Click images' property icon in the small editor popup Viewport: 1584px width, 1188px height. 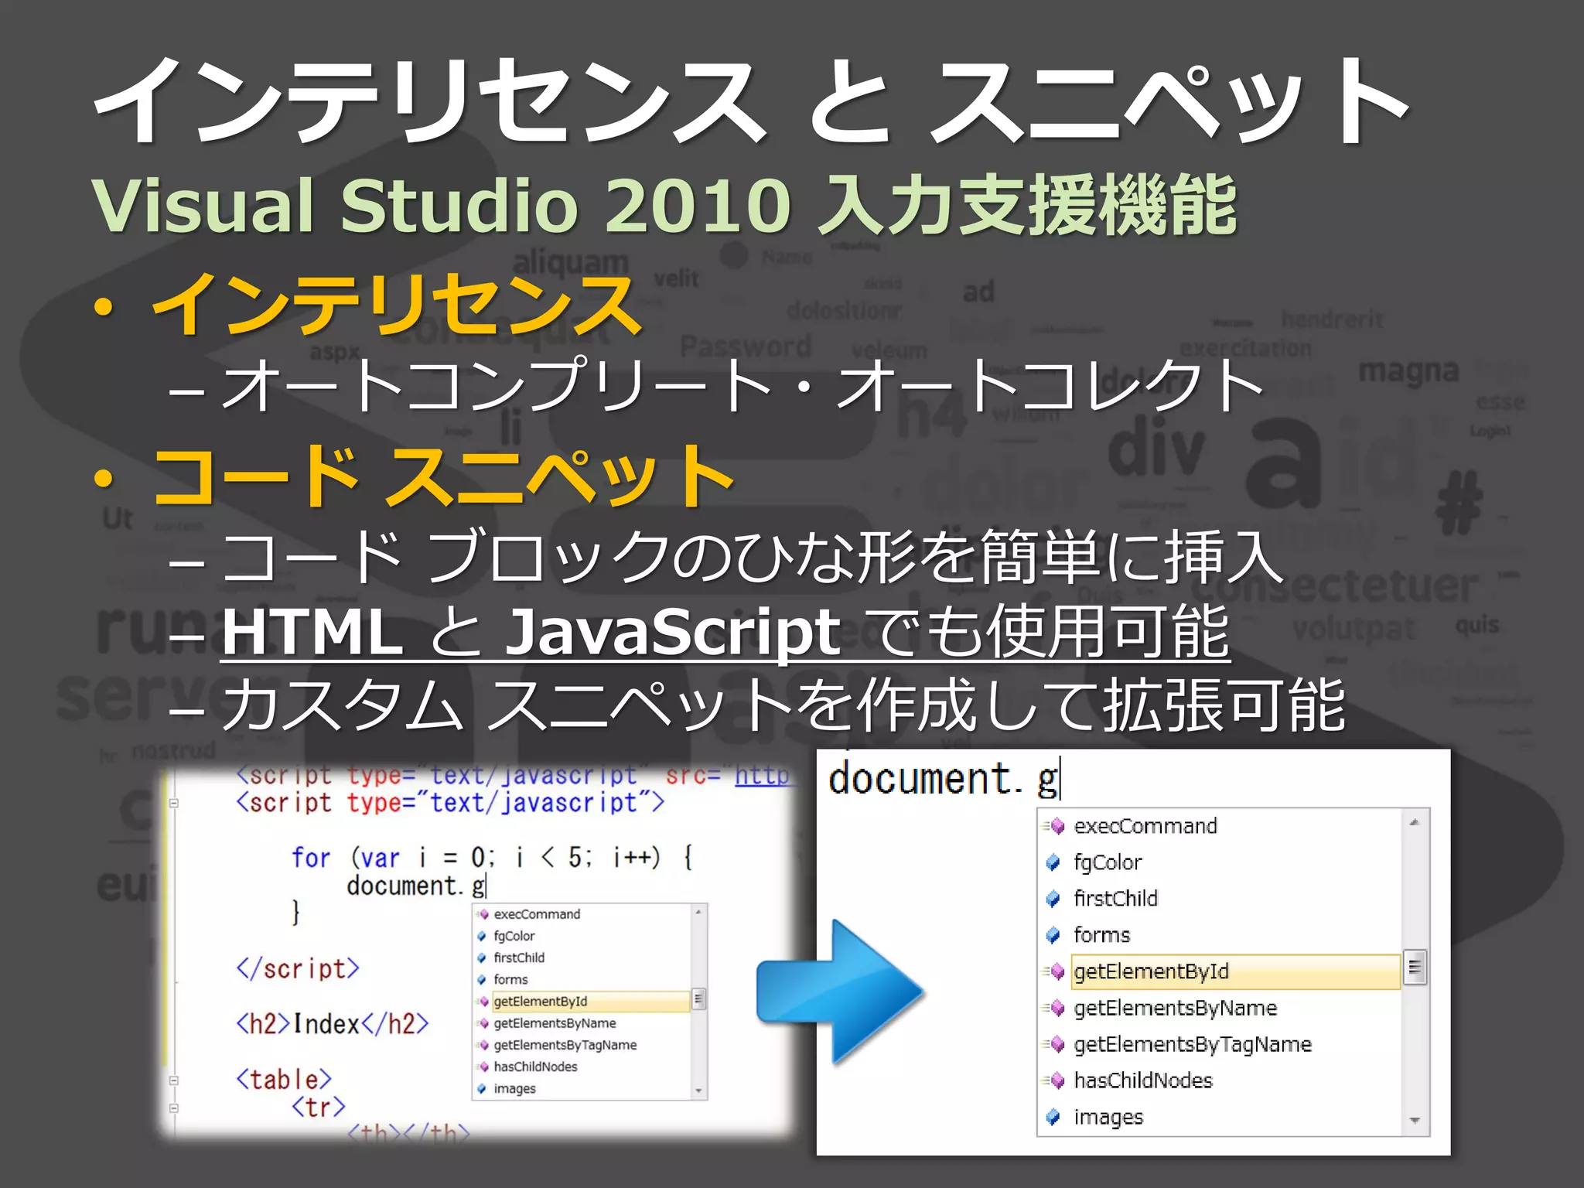point(482,1089)
